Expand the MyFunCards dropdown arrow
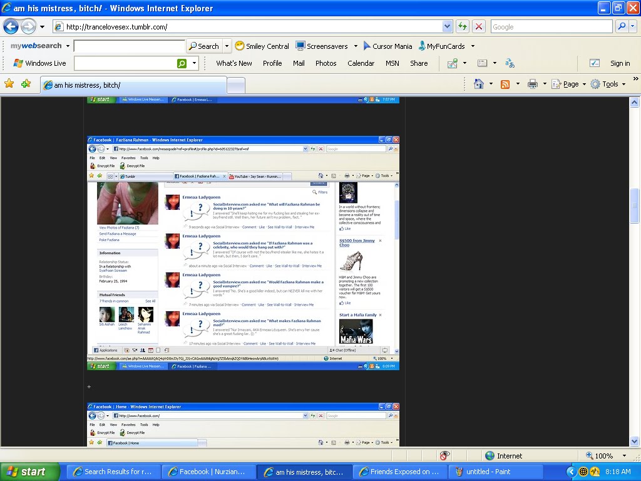 [x=473, y=46]
